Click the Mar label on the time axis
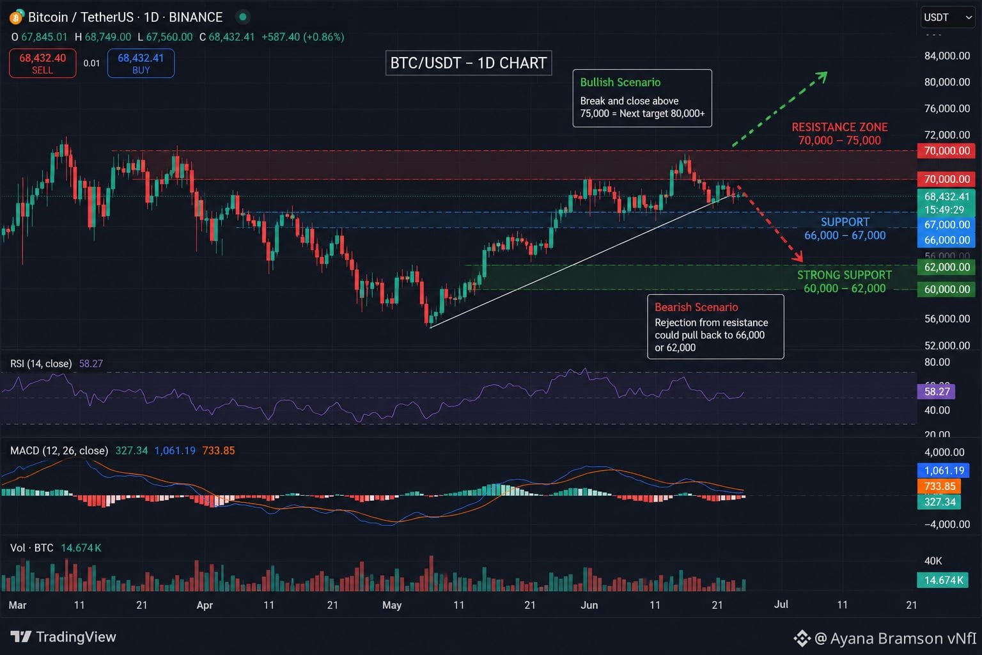The width and height of the screenshot is (982, 655). (x=17, y=604)
